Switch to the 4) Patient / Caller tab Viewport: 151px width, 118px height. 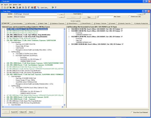(42, 23)
